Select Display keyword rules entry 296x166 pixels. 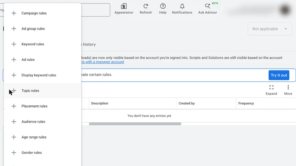coord(43,75)
